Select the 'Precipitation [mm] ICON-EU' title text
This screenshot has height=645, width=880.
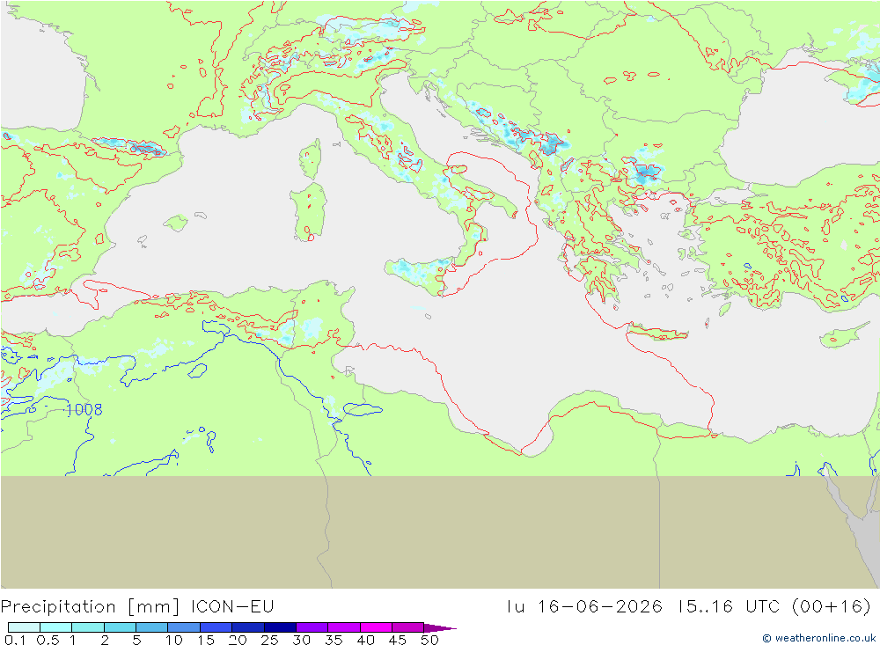(x=137, y=607)
